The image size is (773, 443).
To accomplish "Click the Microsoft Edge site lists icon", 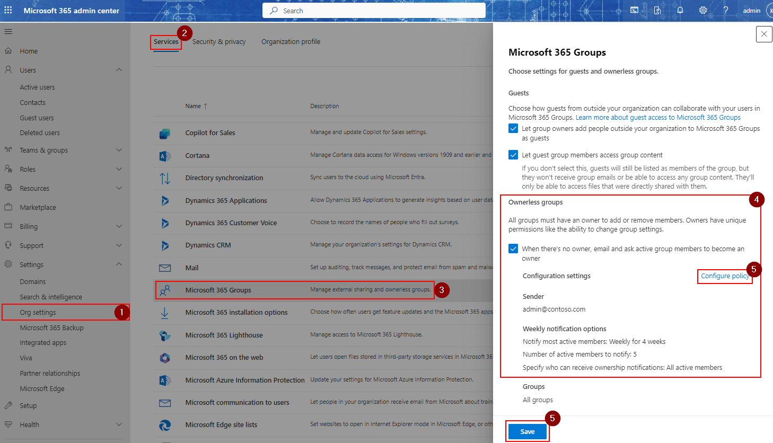I will [165, 425].
